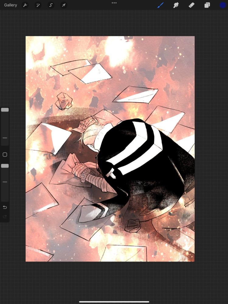Select the Smudge tool
Viewport: 228px width, 304px height.
pyautogui.click(x=176, y=5)
